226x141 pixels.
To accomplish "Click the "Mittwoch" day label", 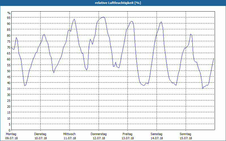I will pyautogui.click(x=69, y=134).
